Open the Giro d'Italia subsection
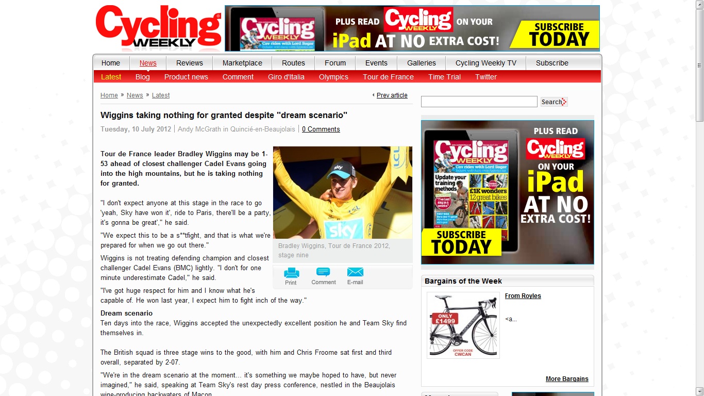Image resolution: width=704 pixels, height=396 pixels. (x=286, y=77)
